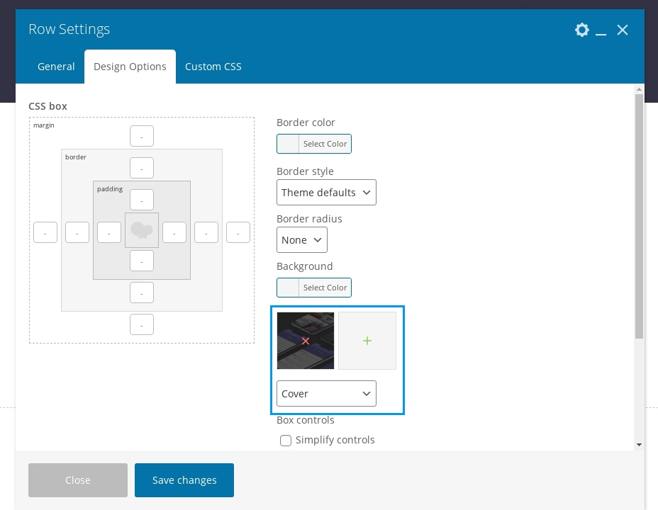Expand the Border radius dropdown
The height and width of the screenshot is (510, 658).
pyautogui.click(x=301, y=240)
